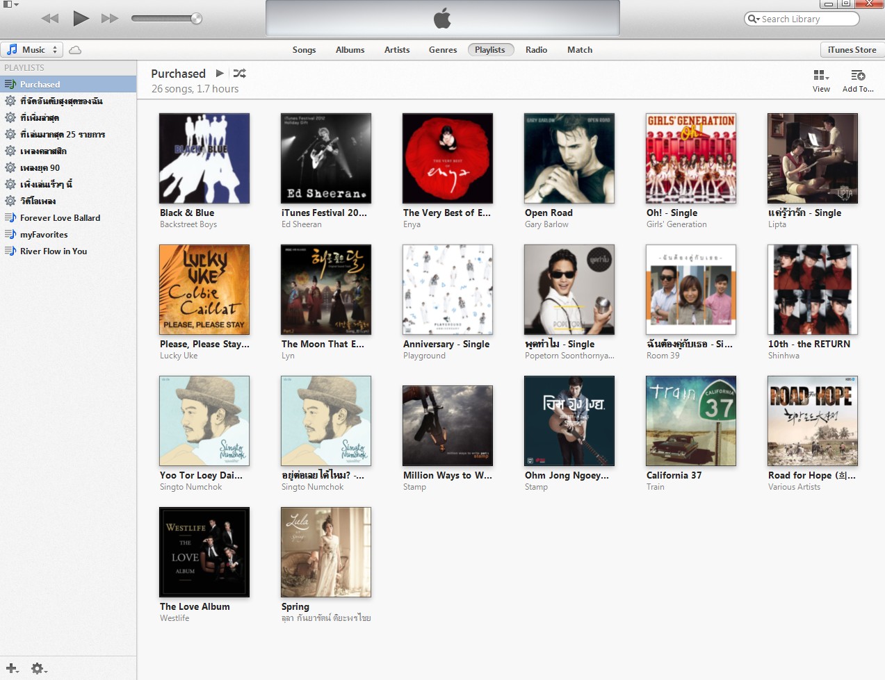Shuffle the Purchased playlist
This screenshot has height=680, width=885.
point(240,73)
